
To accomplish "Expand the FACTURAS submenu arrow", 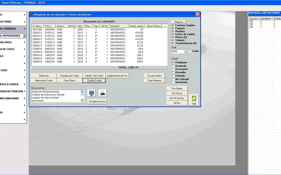I will click(x=25, y=22).
